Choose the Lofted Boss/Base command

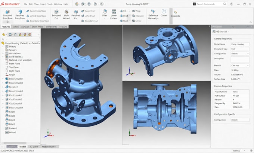36,16
